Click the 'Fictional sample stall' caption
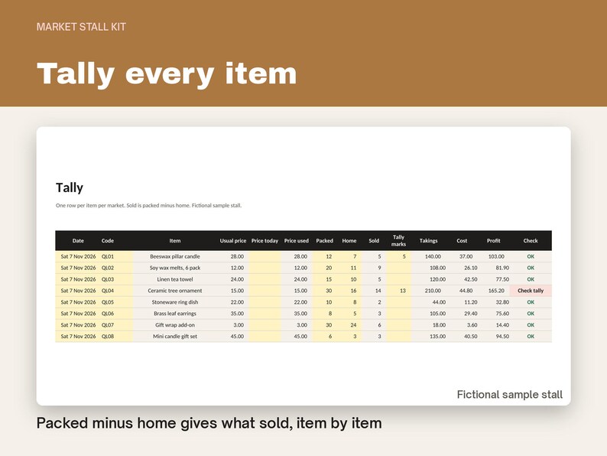607x456 pixels. tap(509, 394)
